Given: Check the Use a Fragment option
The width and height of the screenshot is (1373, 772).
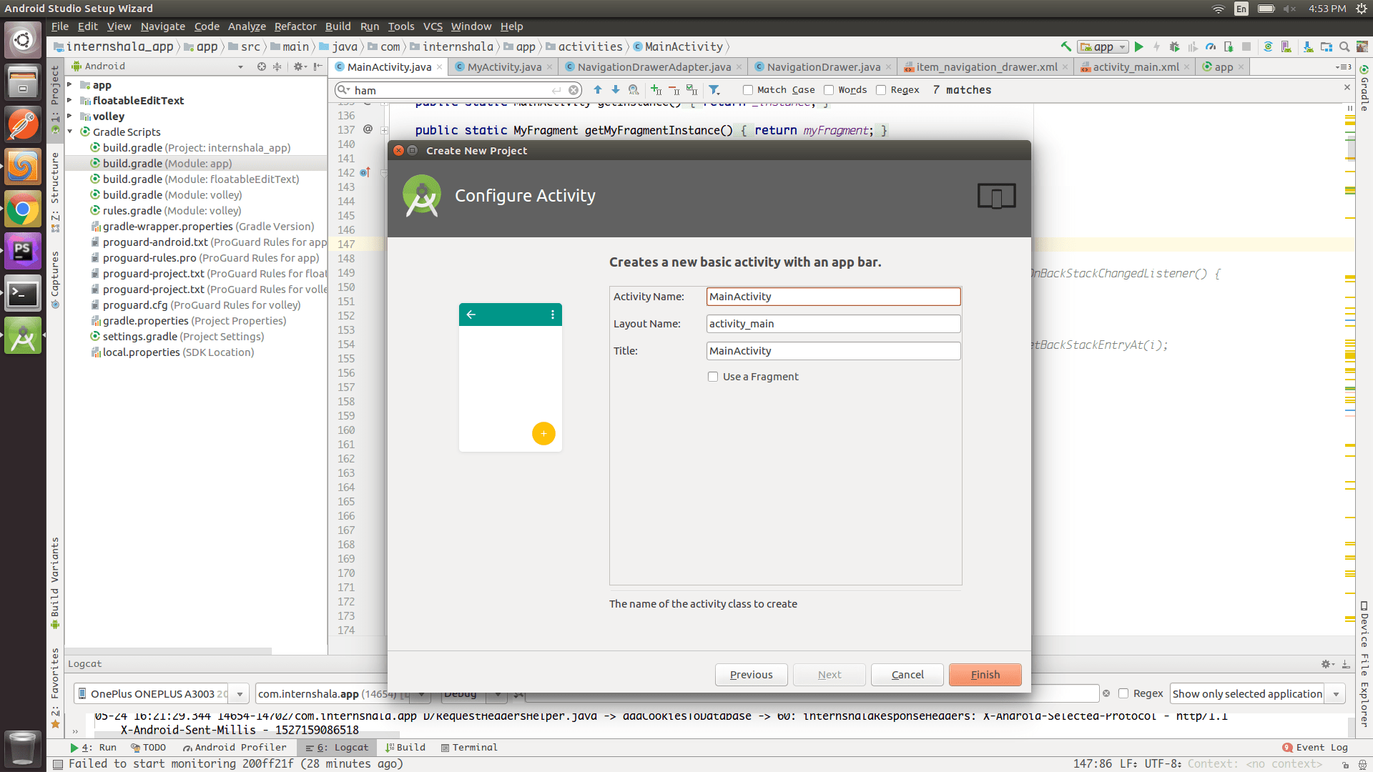Looking at the screenshot, I should 713,377.
